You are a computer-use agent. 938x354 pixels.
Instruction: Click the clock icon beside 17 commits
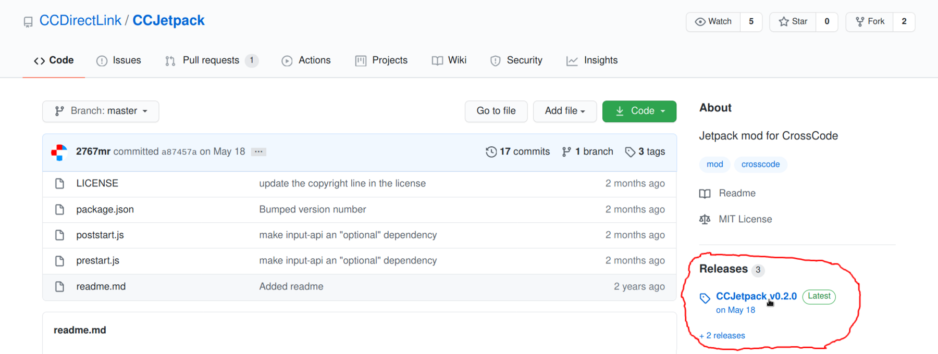[491, 152]
